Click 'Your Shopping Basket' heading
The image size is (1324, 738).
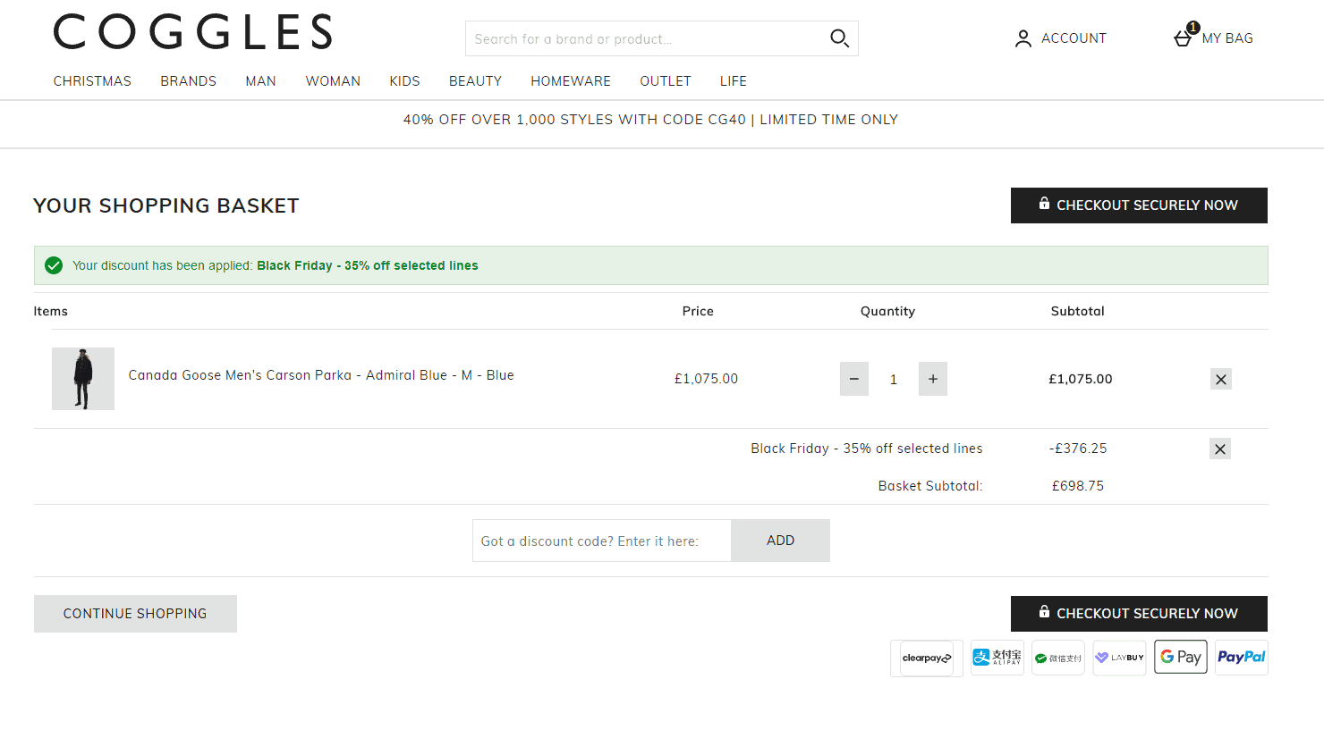pyautogui.click(x=166, y=205)
